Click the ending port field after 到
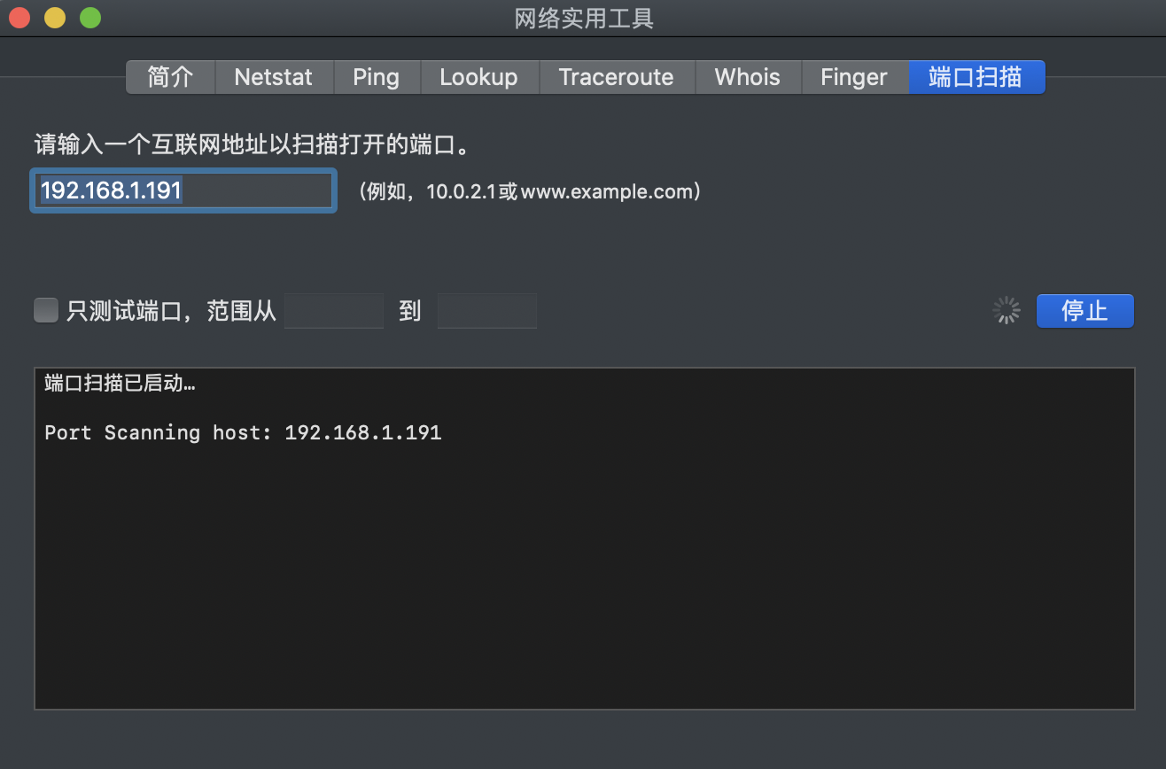 [x=486, y=311]
